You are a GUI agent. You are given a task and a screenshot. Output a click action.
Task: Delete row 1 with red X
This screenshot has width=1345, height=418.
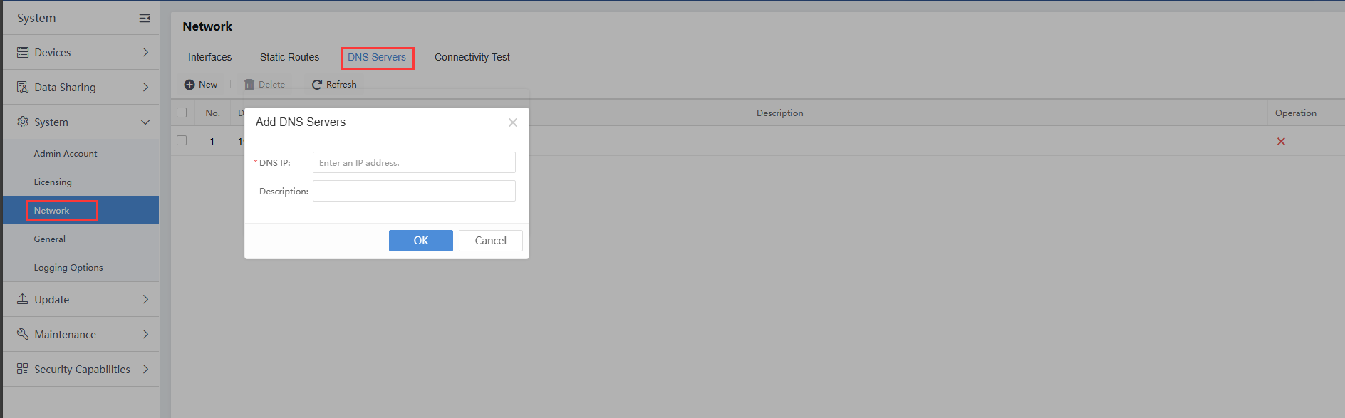(x=1281, y=141)
